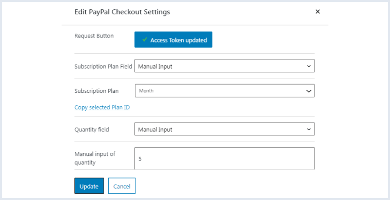This screenshot has height=200, width=390.
Task: Cancel editing the checkout settings
Action: [122, 186]
